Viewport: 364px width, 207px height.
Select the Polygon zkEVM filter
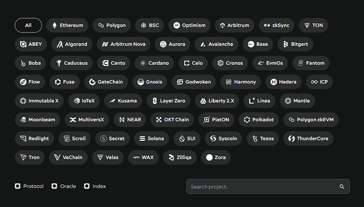tap(311, 120)
